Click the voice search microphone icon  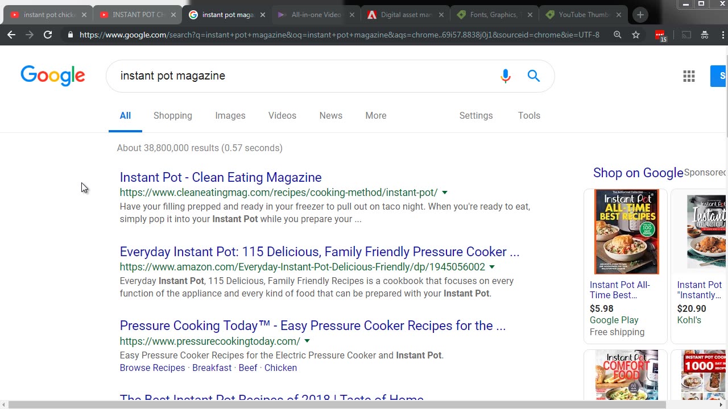[x=505, y=76]
